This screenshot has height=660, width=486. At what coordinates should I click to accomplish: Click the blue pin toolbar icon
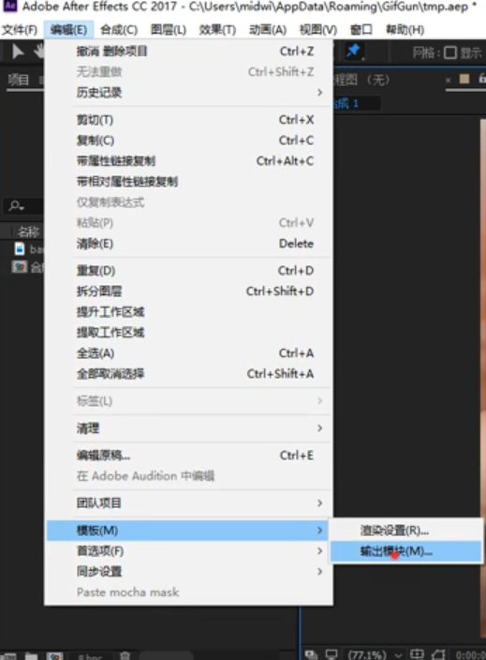coord(353,51)
